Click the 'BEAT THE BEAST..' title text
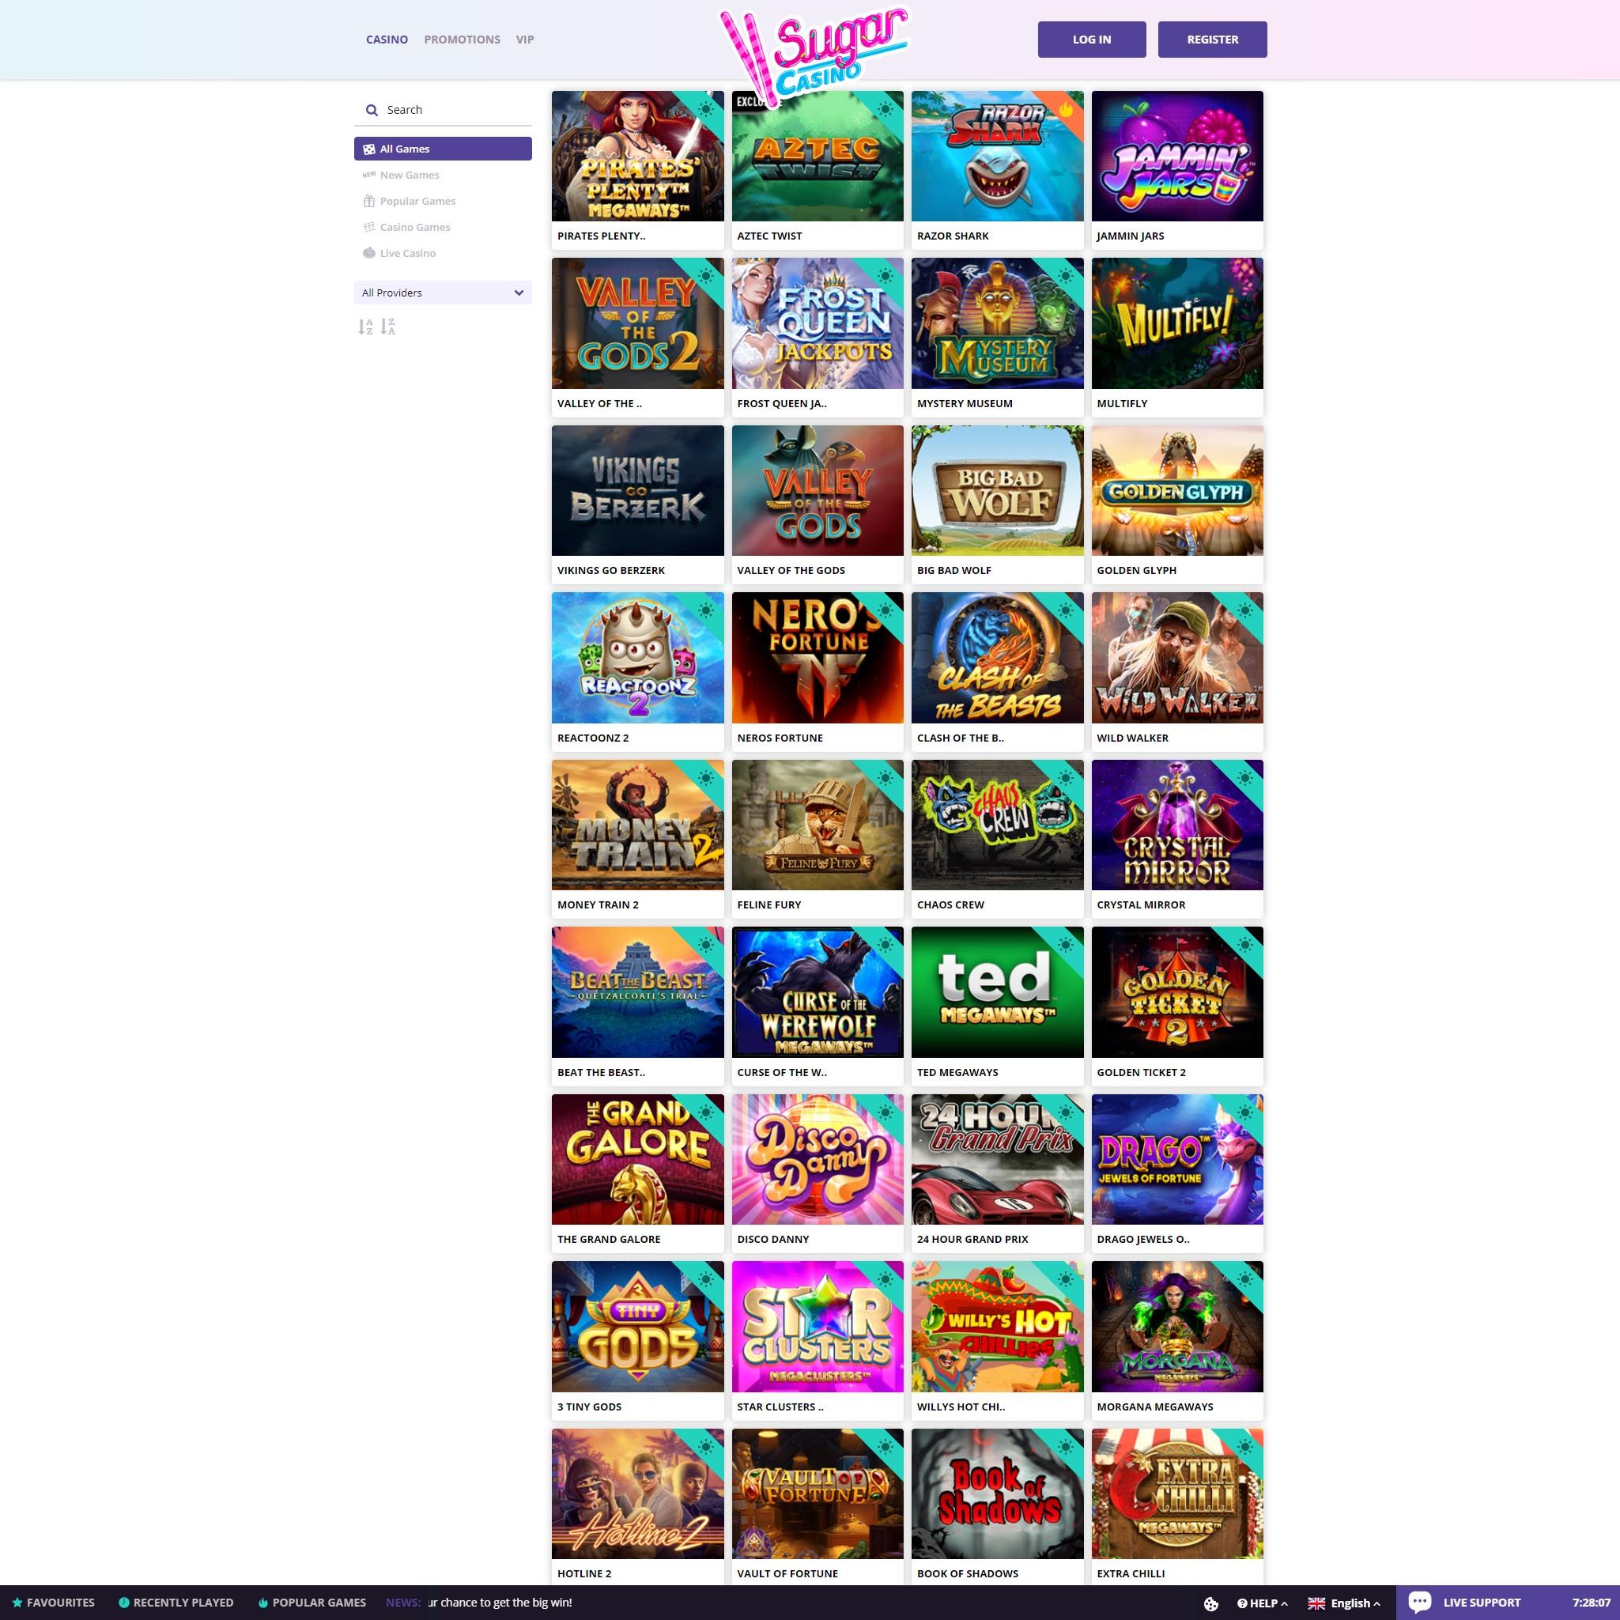1620x1620 pixels. pyautogui.click(x=601, y=1072)
